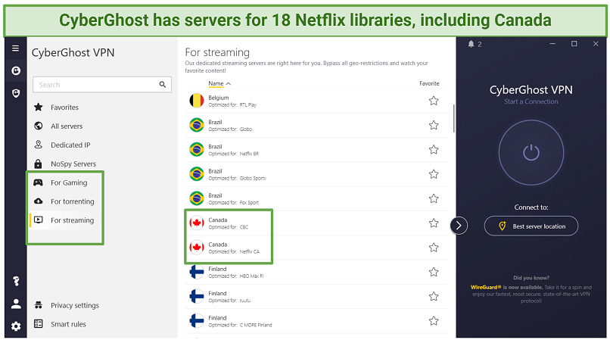610x343 pixels.
Task: Click the For Gaming controller icon
Action: click(38, 182)
